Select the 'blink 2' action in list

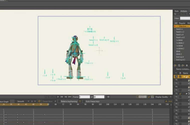pos(179,54)
